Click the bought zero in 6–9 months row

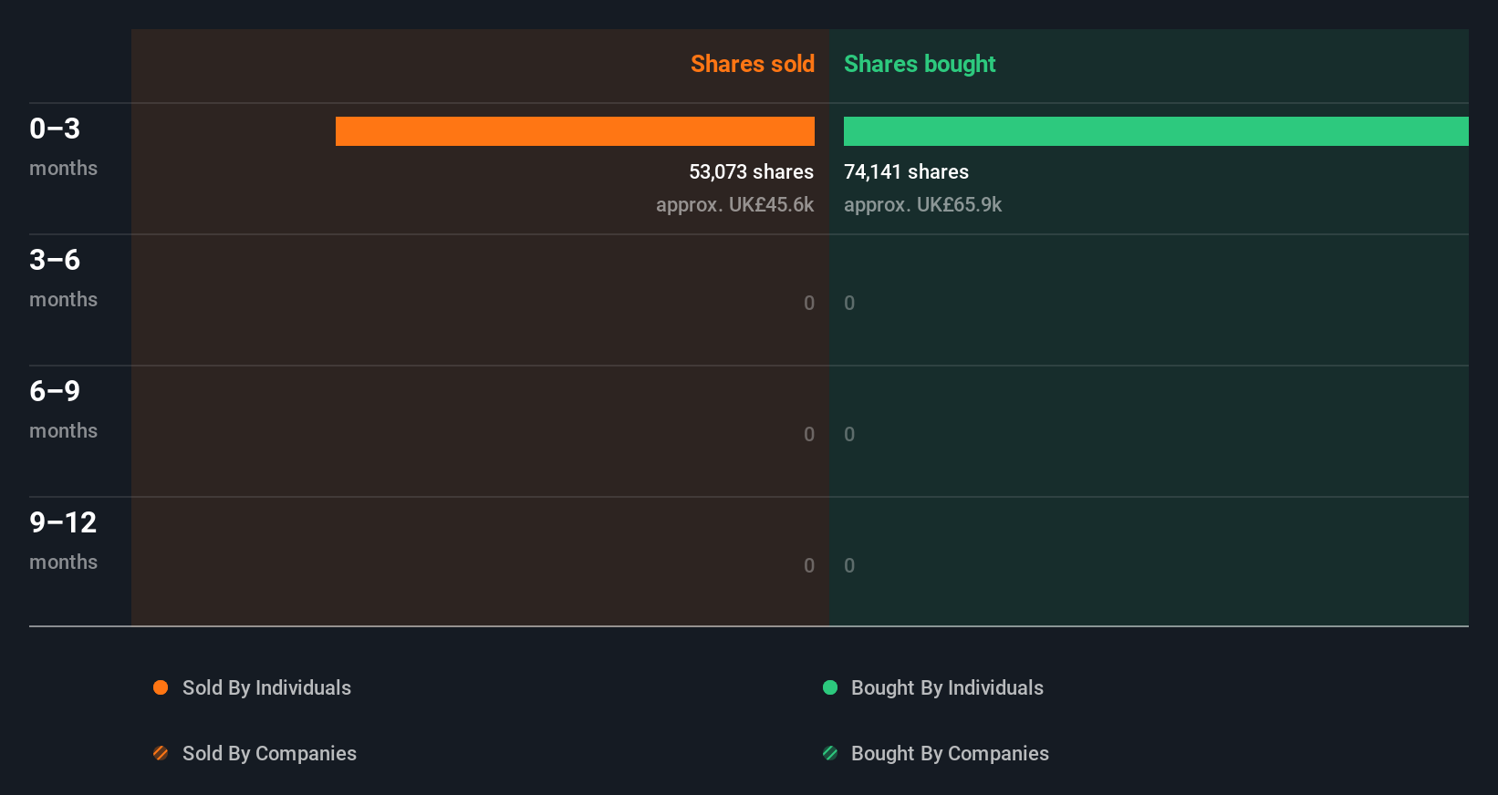point(849,434)
